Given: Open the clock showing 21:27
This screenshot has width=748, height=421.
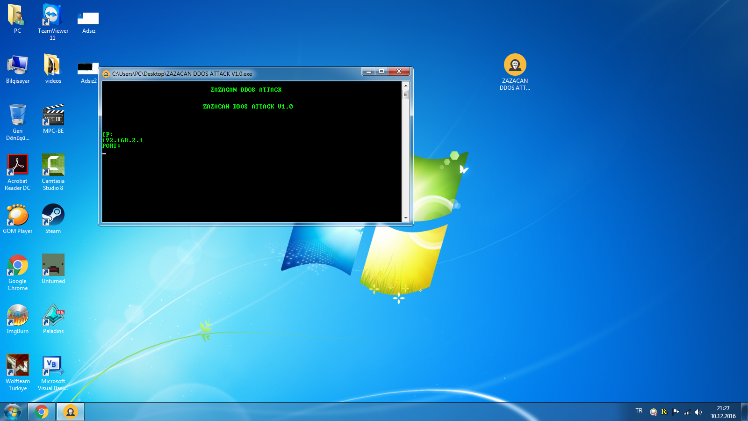Looking at the screenshot, I should 723,412.
